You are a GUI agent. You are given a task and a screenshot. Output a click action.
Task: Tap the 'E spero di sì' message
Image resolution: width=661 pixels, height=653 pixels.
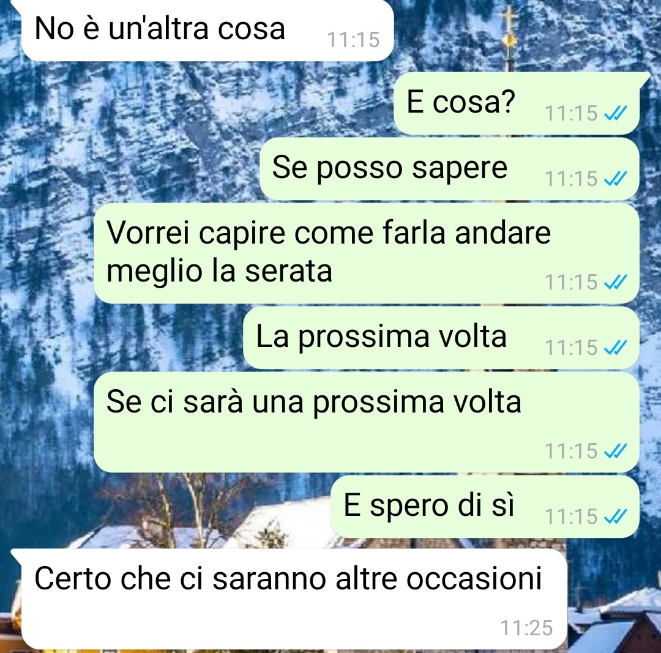click(485, 507)
